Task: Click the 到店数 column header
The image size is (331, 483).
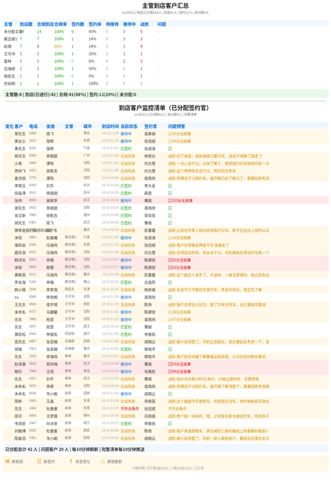Action: pos(26,24)
